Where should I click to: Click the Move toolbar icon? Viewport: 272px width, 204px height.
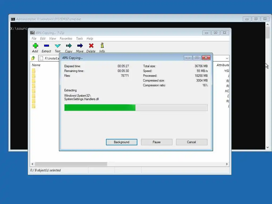[x=80, y=46]
